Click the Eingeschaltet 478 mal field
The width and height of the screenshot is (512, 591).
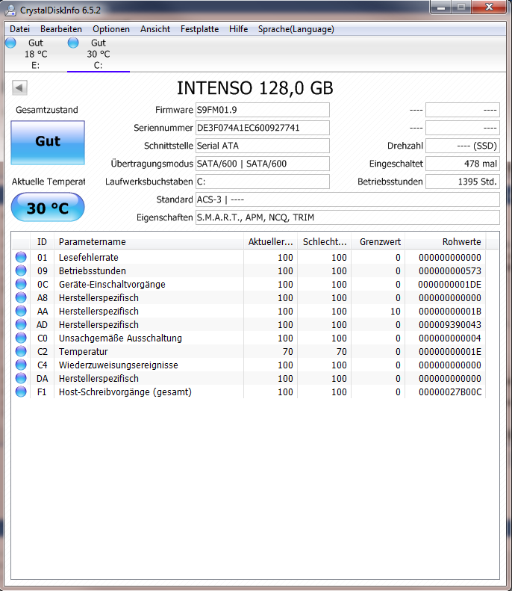463,164
